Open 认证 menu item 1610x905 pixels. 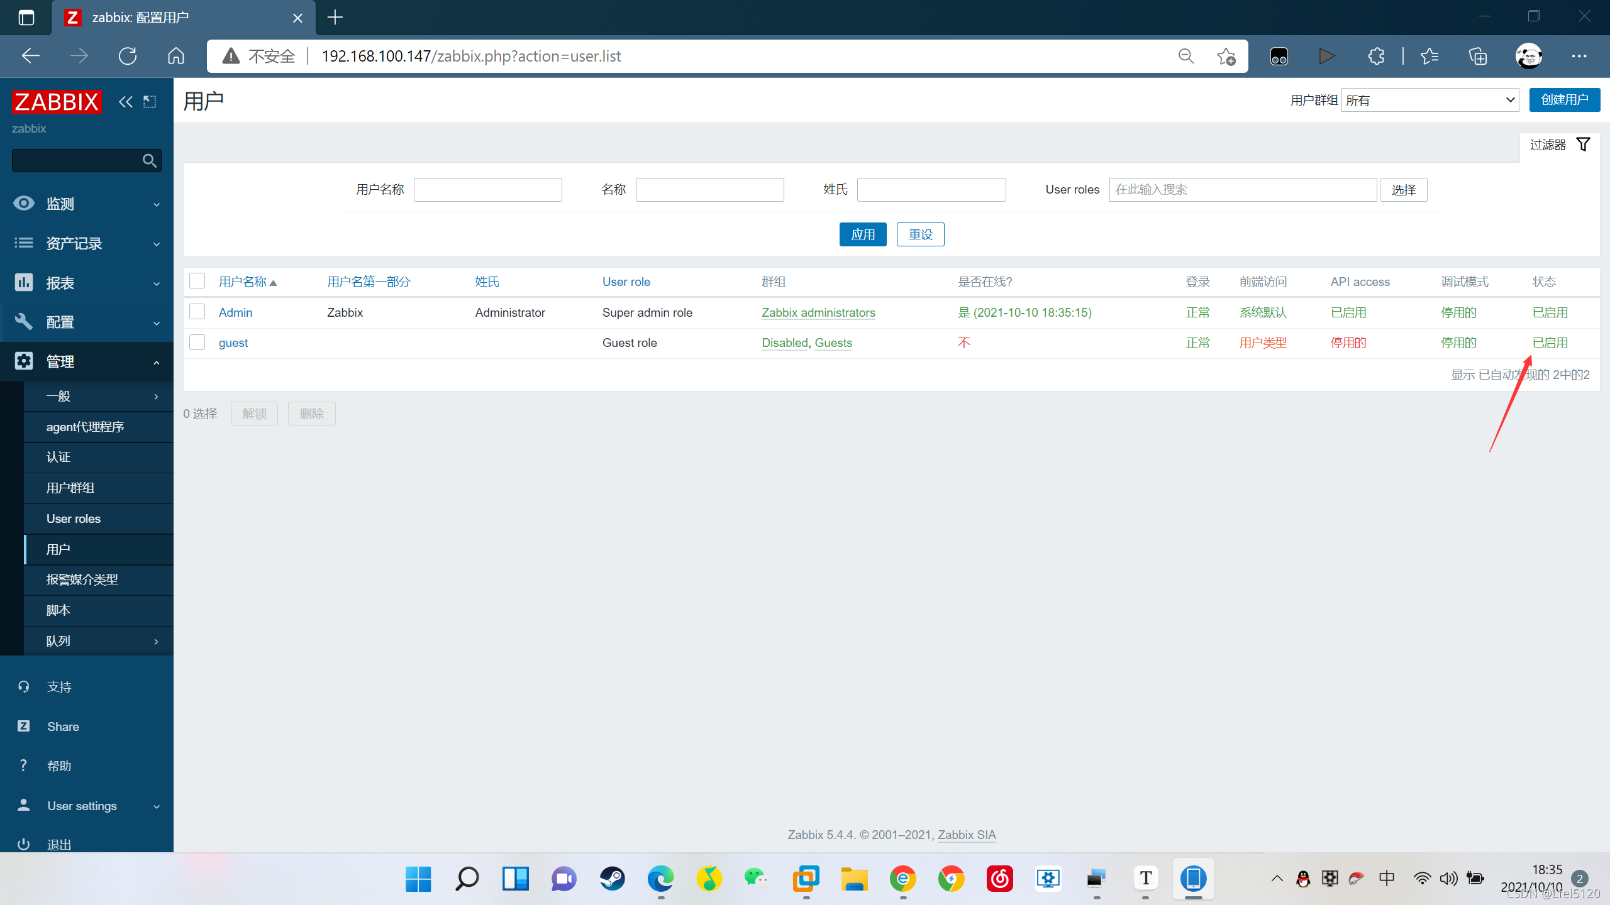pyautogui.click(x=99, y=457)
